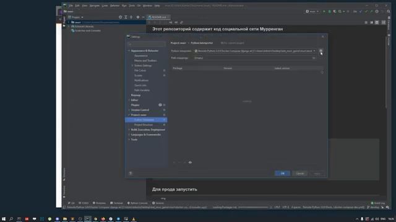This screenshot has height=222, width=396.
Task: Select Plugins settings item
Action: (135, 105)
